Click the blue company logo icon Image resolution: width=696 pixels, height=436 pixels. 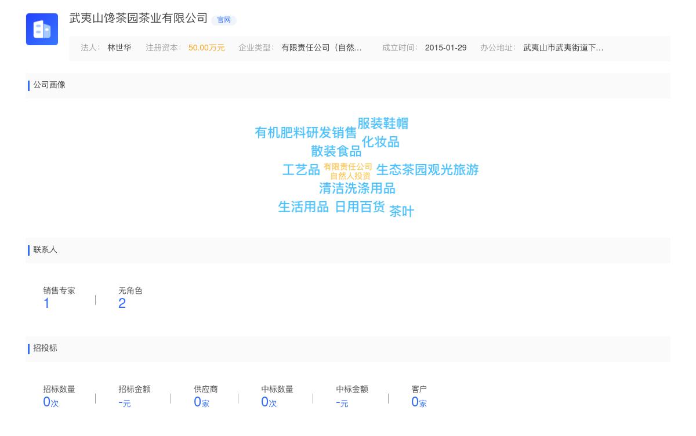point(42,29)
